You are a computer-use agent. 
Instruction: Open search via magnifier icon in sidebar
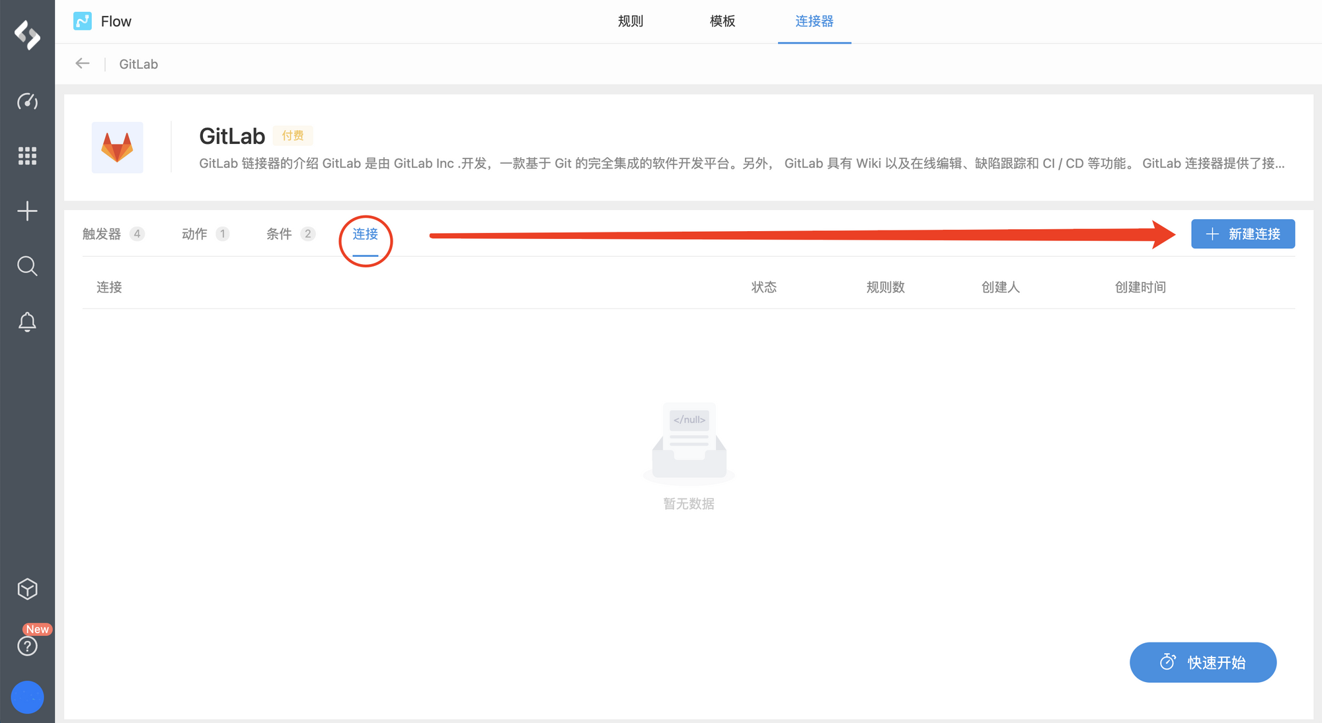[27, 266]
